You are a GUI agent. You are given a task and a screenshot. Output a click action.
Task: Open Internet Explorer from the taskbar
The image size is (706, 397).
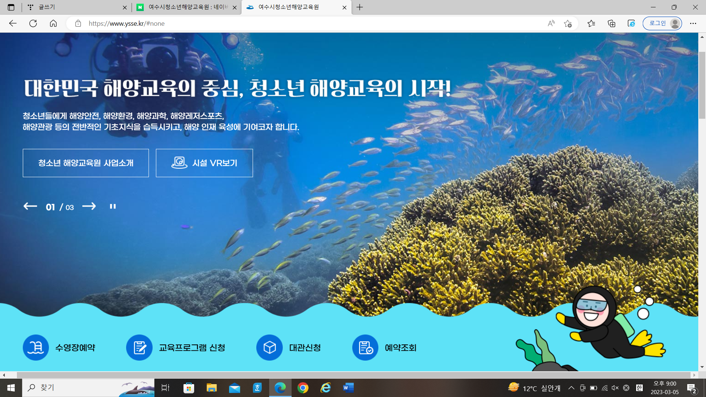[x=326, y=388]
